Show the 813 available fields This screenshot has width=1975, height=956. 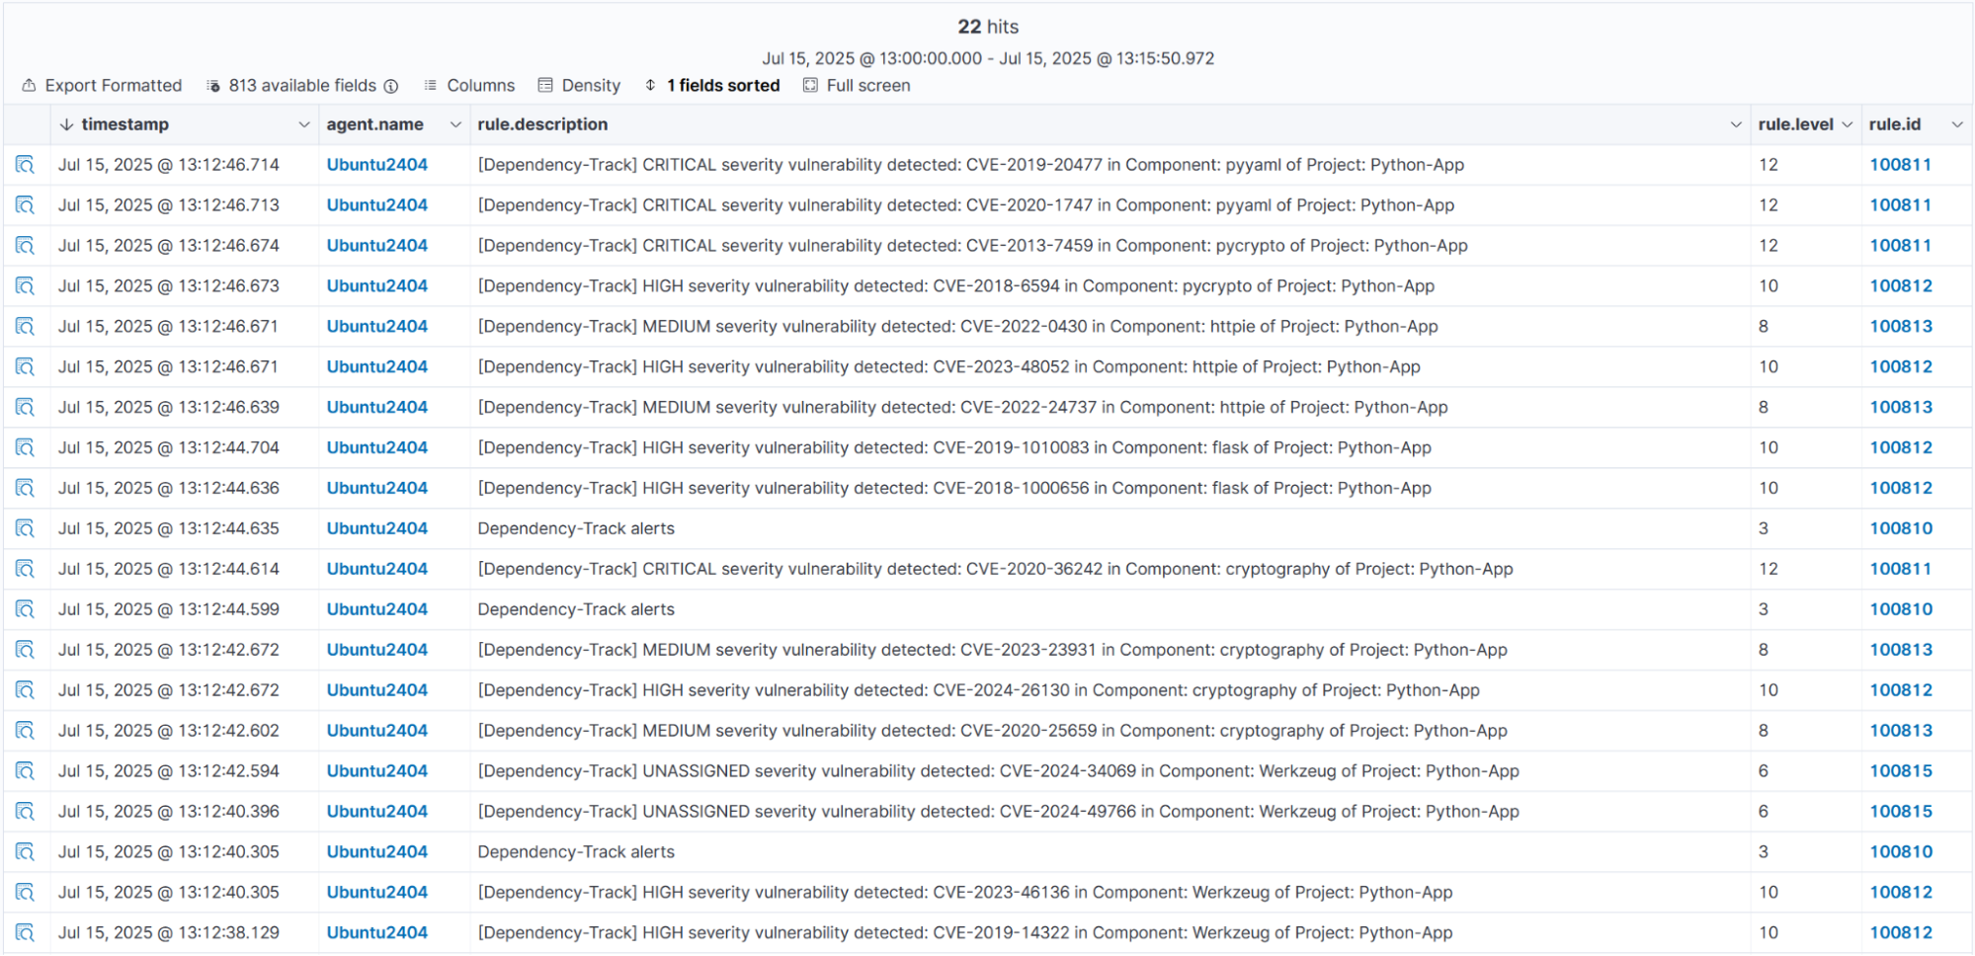coord(291,86)
